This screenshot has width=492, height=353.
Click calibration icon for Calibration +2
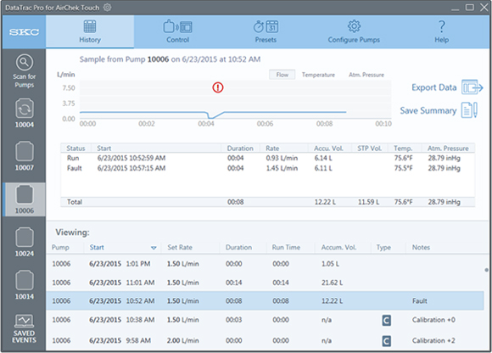point(386,341)
